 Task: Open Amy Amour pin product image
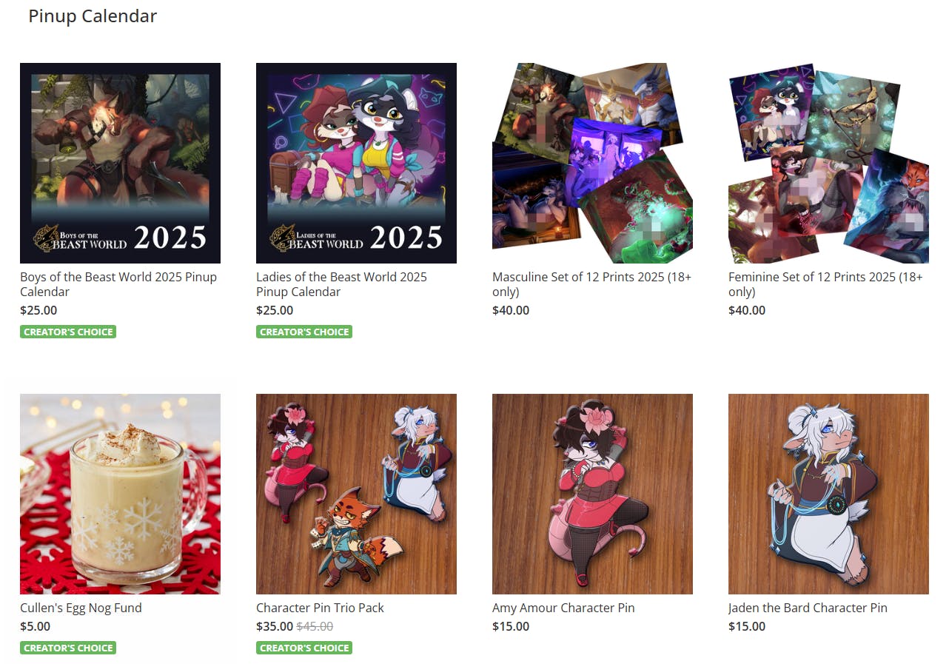coord(592,494)
